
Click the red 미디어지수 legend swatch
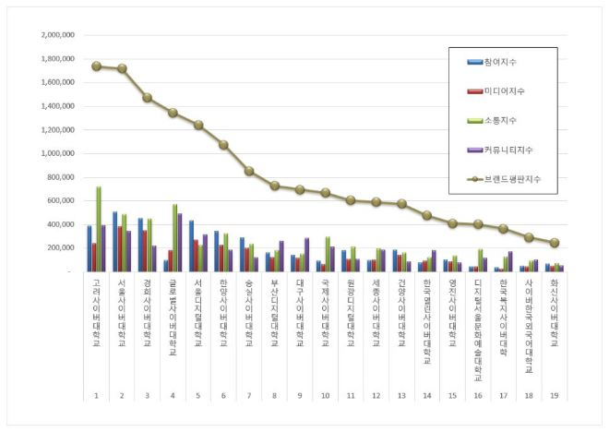(x=477, y=92)
